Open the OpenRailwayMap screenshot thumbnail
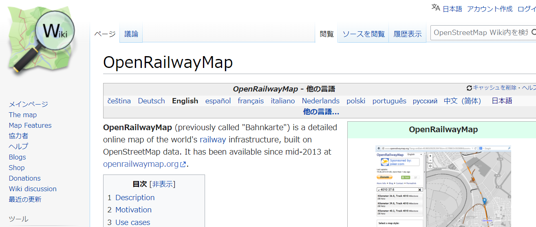 443,186
